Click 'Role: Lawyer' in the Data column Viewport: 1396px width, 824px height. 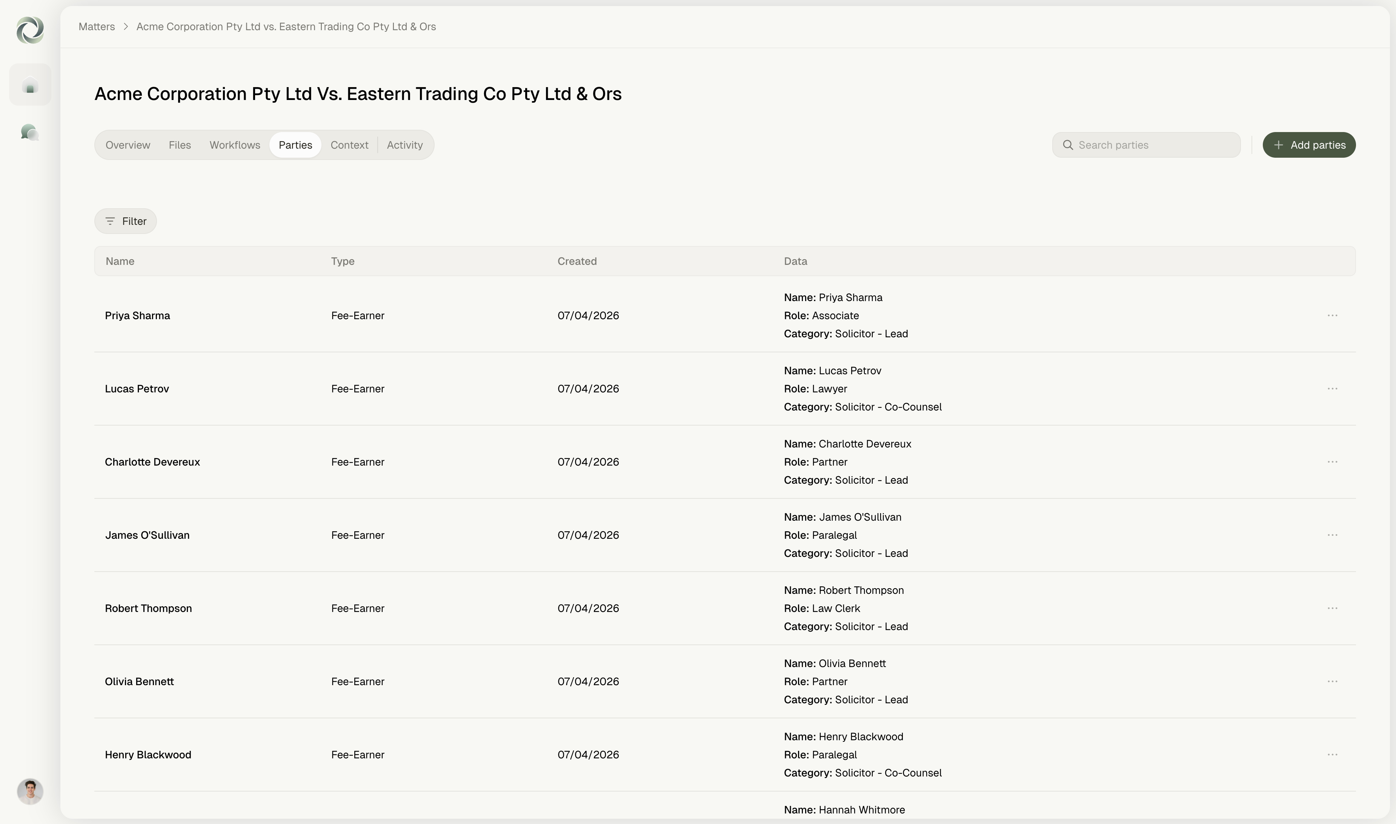pos(815,389)
